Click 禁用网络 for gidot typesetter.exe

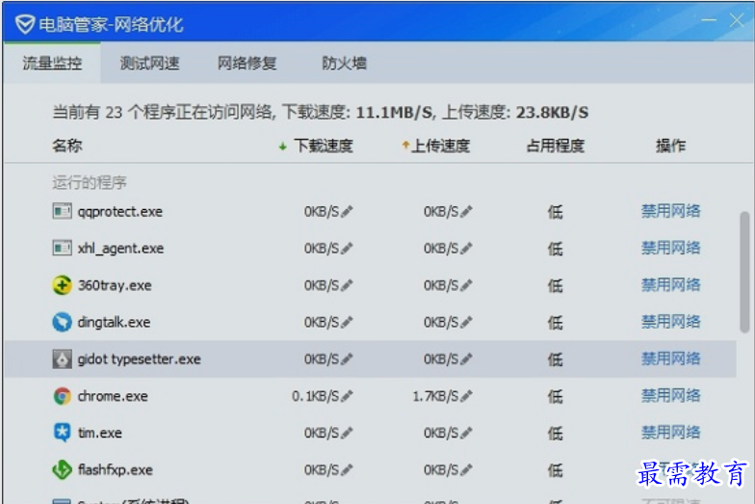670,358
